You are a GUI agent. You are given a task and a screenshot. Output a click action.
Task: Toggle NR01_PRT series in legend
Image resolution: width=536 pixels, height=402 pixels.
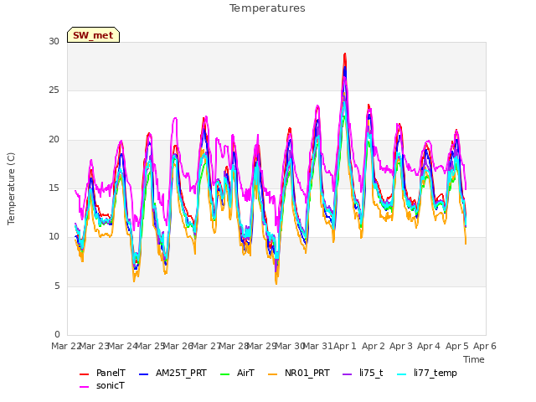299,373
